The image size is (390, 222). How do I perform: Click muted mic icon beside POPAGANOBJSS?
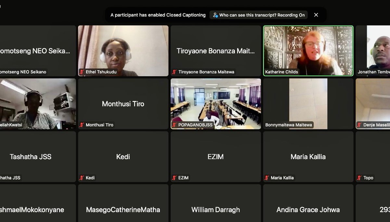tap(175, 125)
